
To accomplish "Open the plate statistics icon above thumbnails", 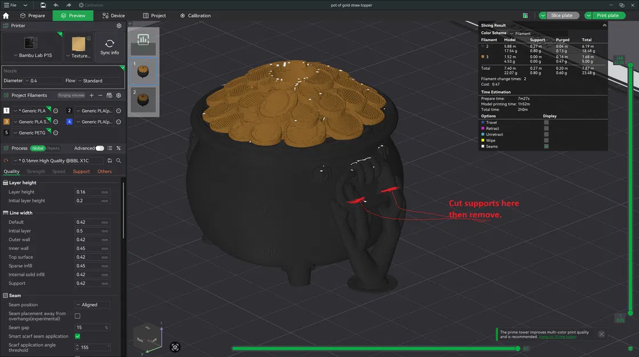I will pyautogui.click(x=143, y=39).
